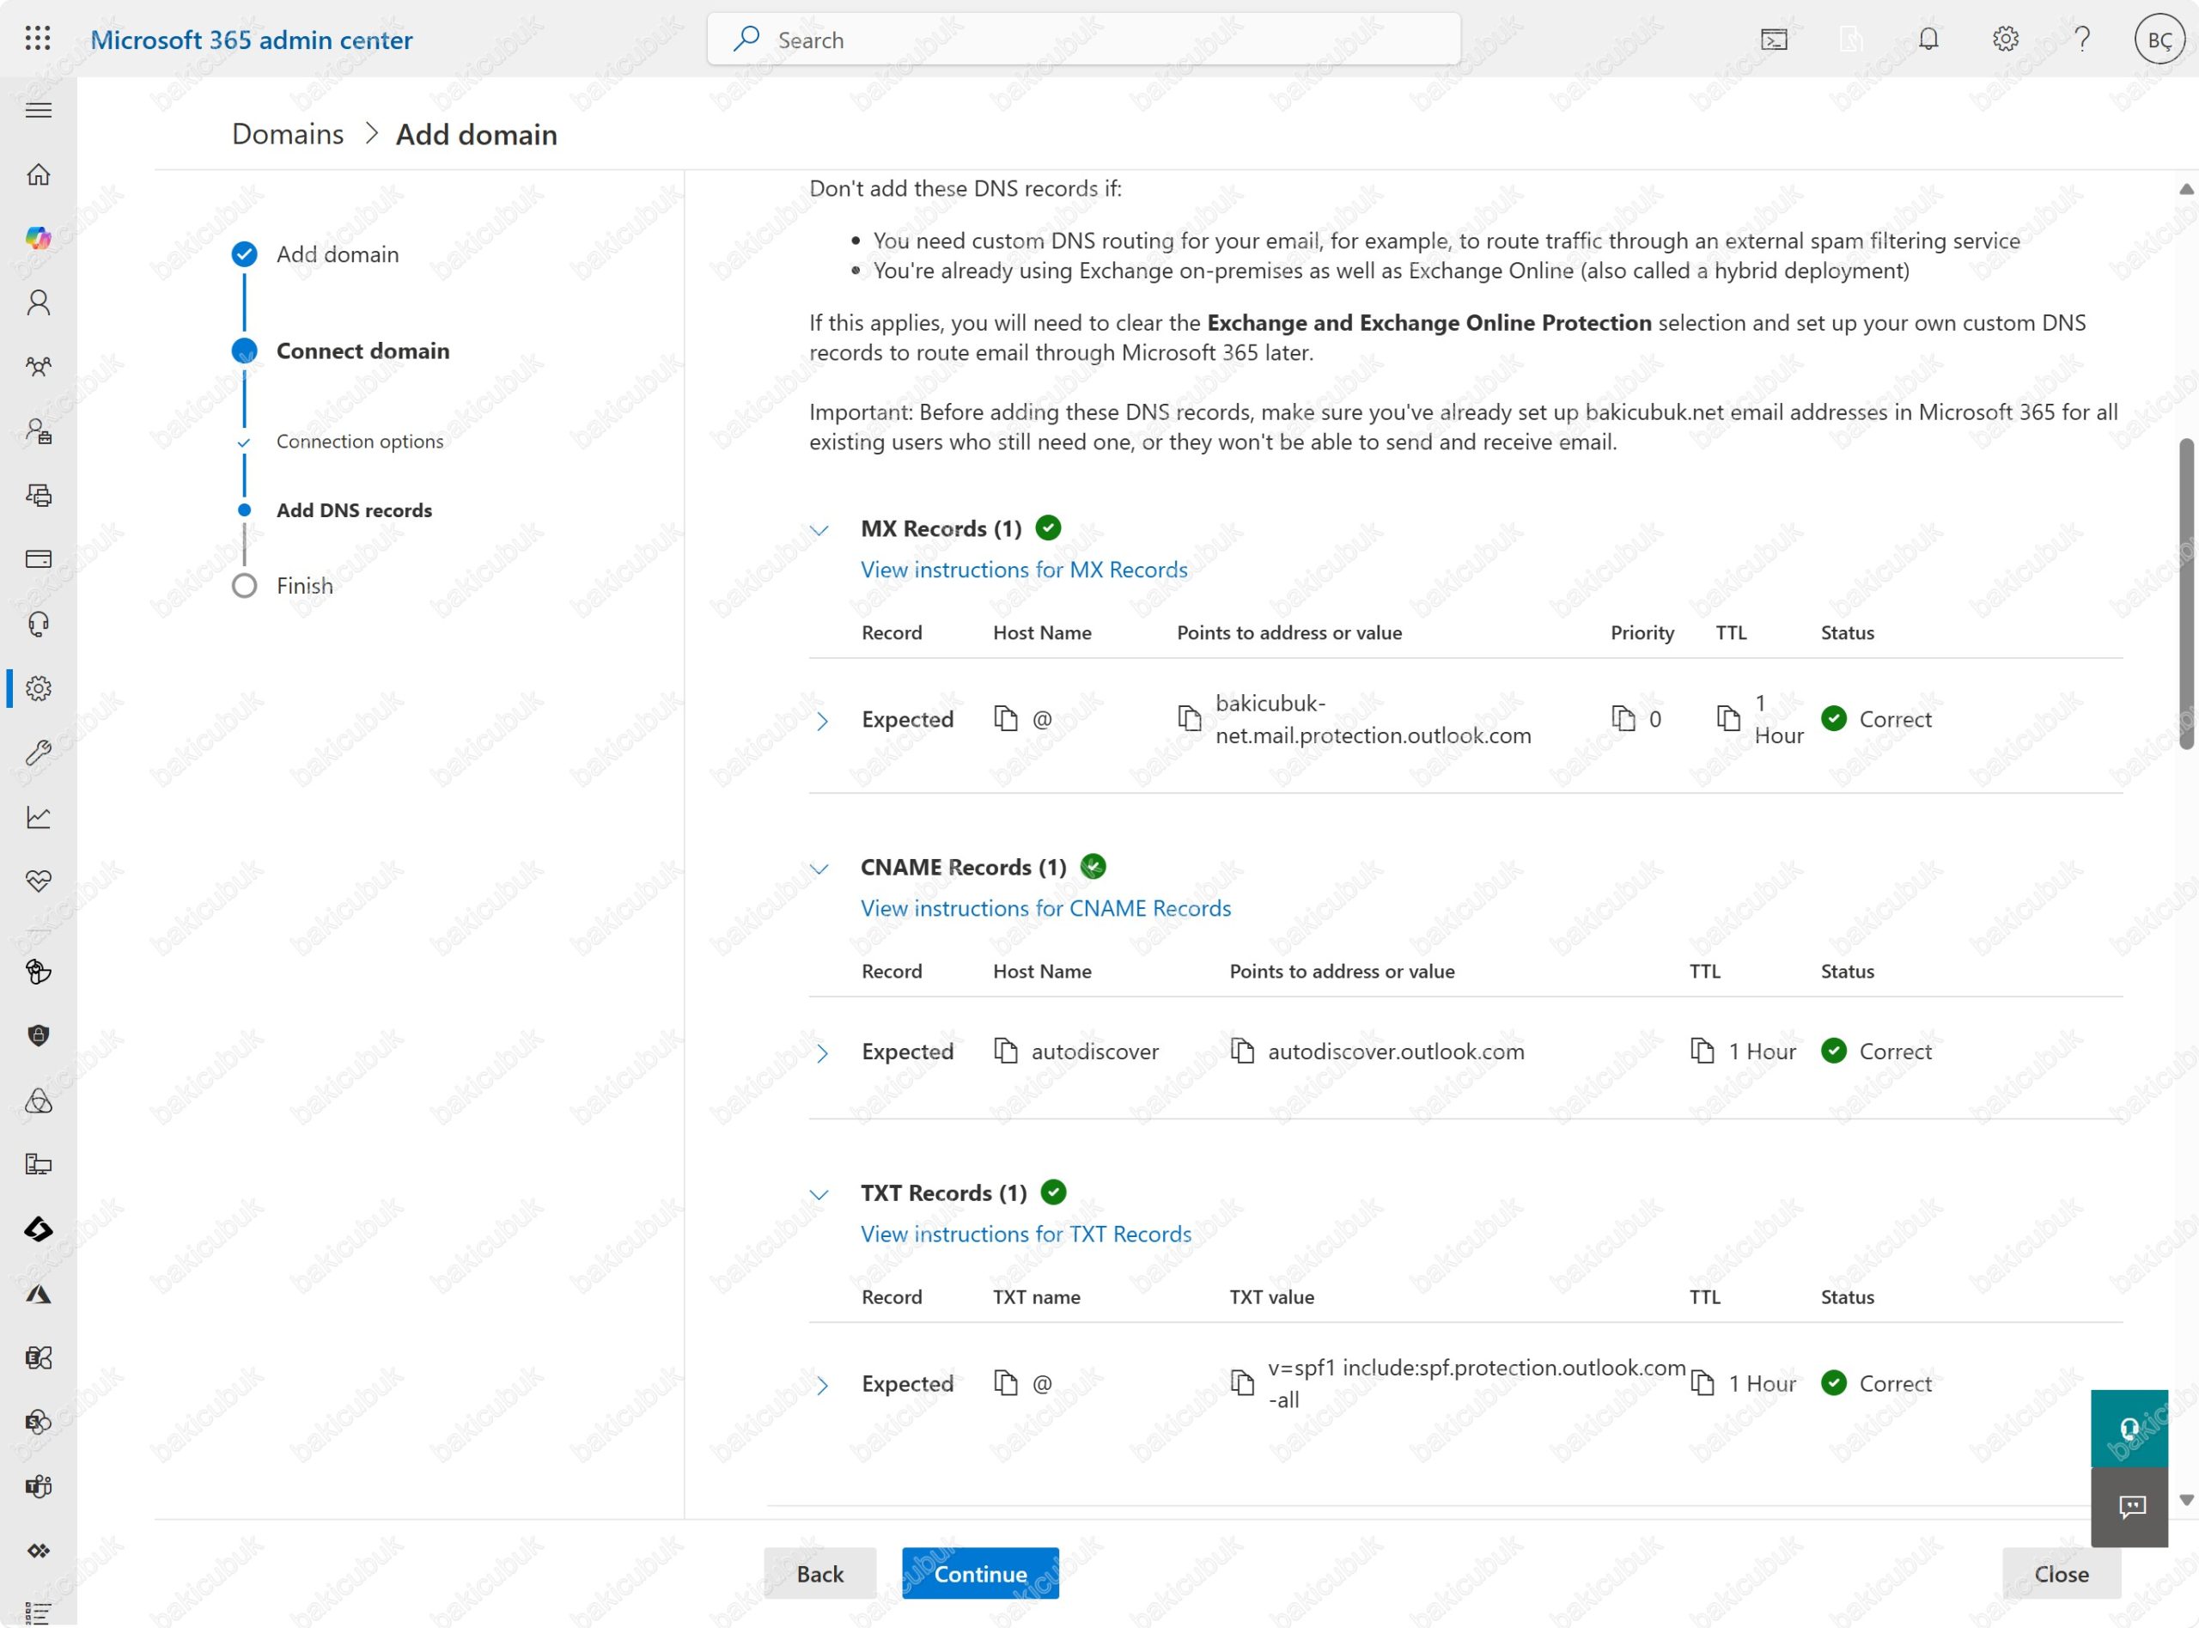Screen dimensions: 2199x1628
Task: Copy the autodiscover.outlook.com CNAME value
Action: coord(1242,1052)
